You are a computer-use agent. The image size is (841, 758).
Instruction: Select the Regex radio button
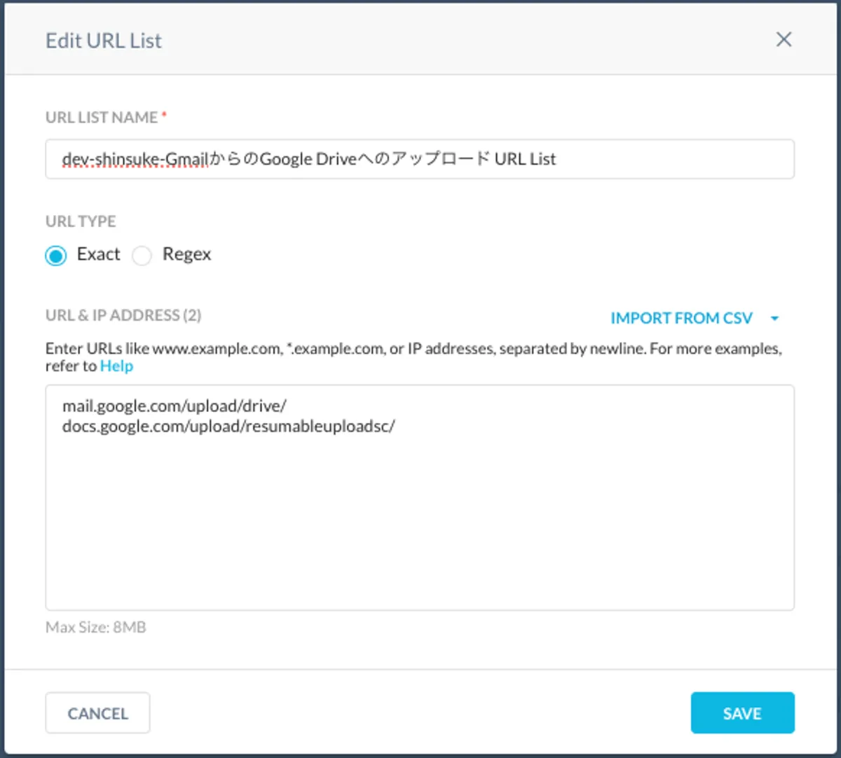point(142,256)
